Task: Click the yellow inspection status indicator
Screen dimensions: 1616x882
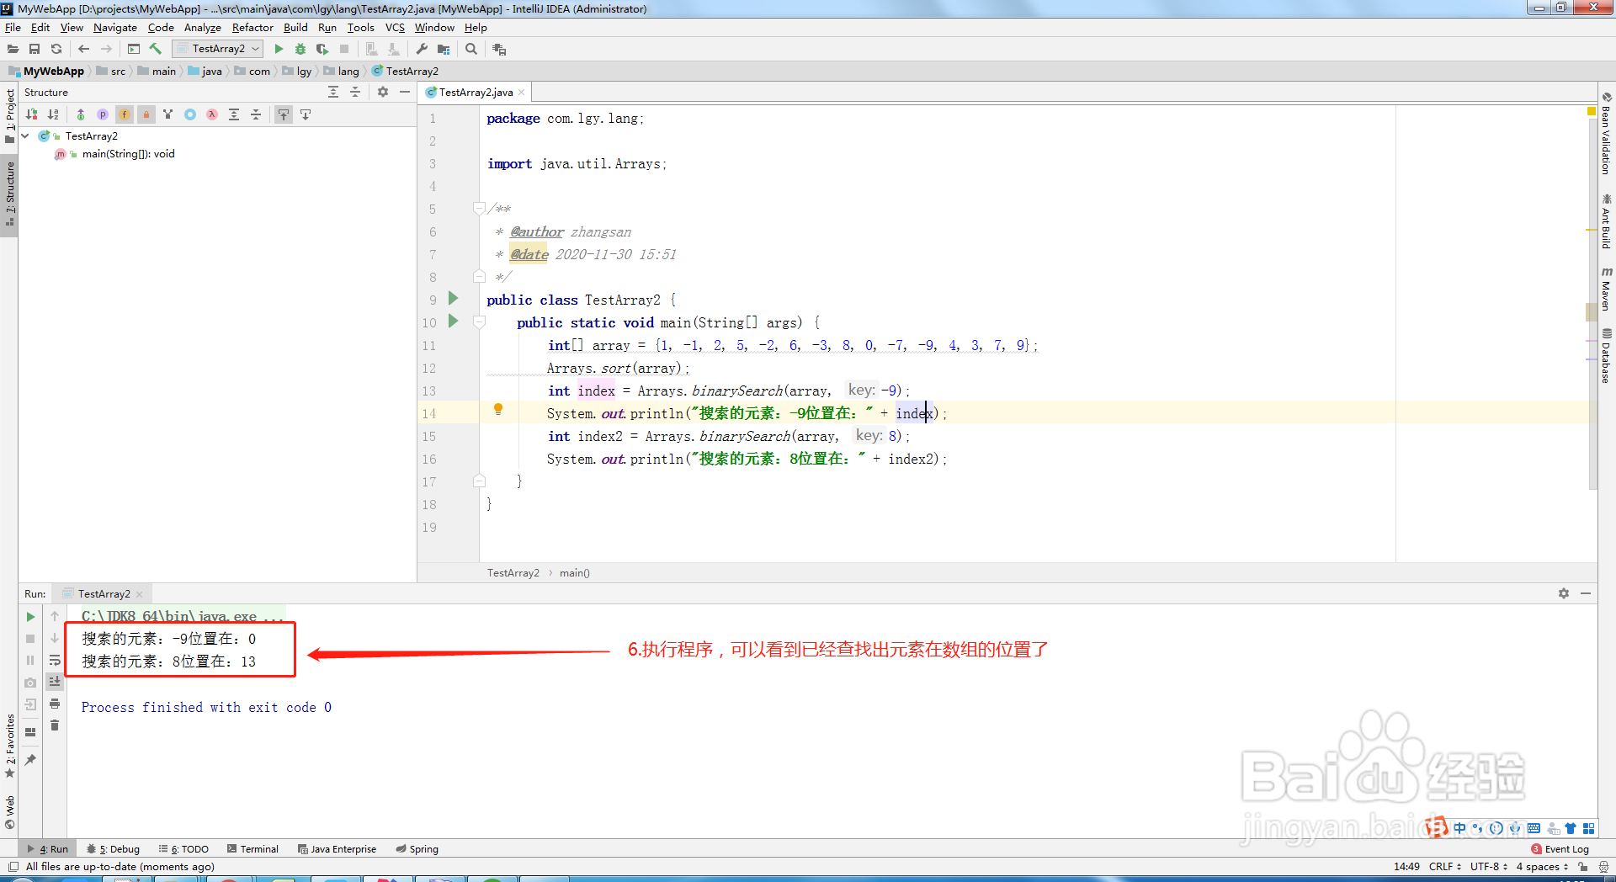Action: [x=1591, y=111]
